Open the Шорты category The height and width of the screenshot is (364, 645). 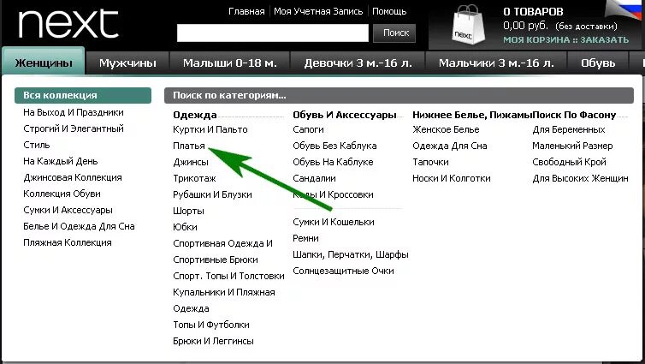188,211
